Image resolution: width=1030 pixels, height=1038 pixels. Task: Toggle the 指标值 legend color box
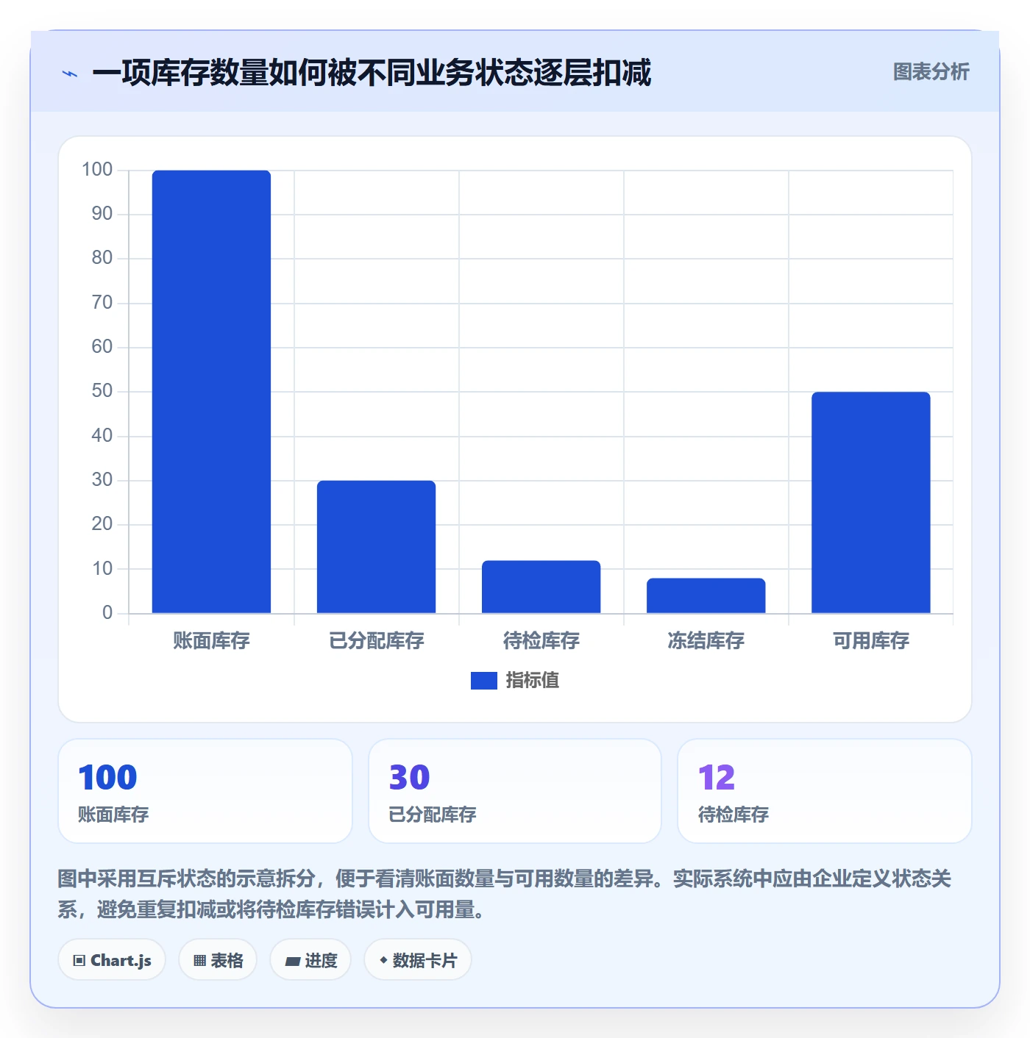[483, 681]
